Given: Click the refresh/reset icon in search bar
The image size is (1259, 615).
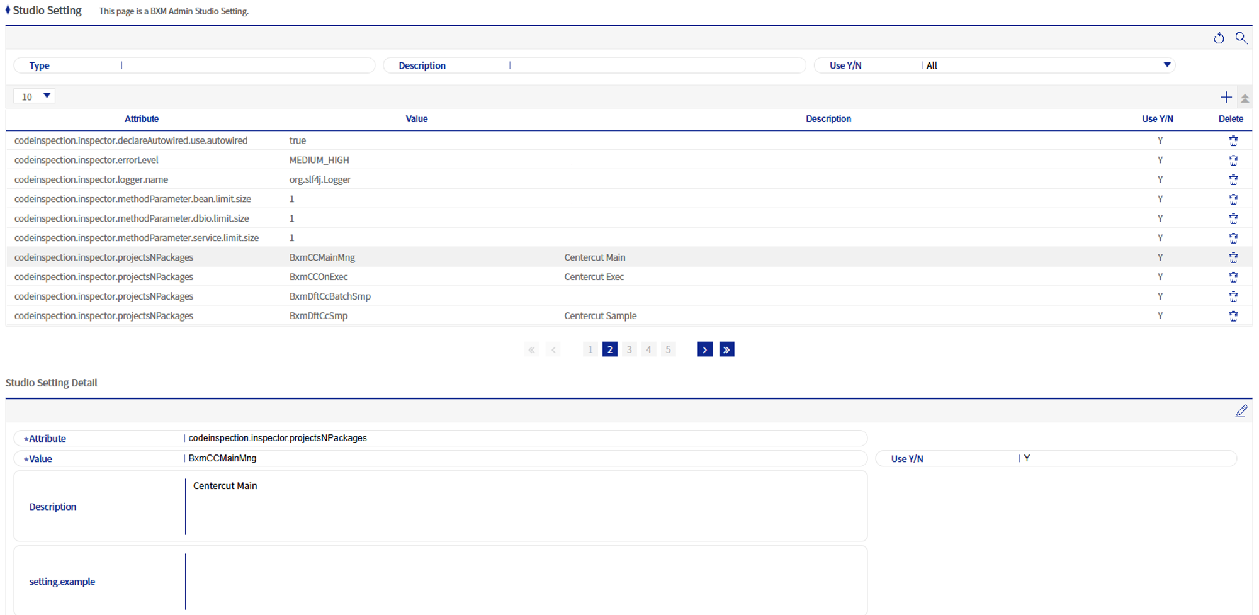Looking at the screenshot, I should [1219, 38].
